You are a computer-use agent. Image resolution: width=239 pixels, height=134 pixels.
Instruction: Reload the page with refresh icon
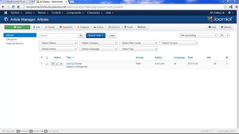(13, 7)
